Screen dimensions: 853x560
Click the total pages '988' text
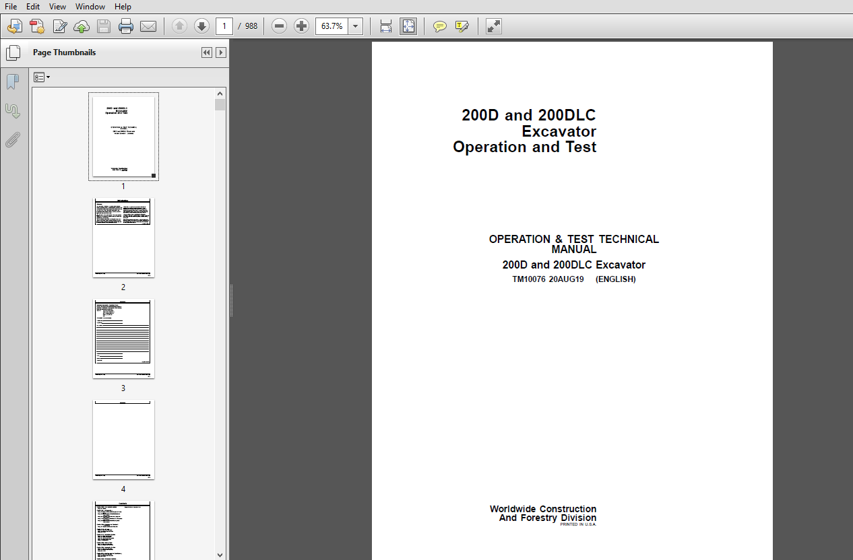(251, 26)
